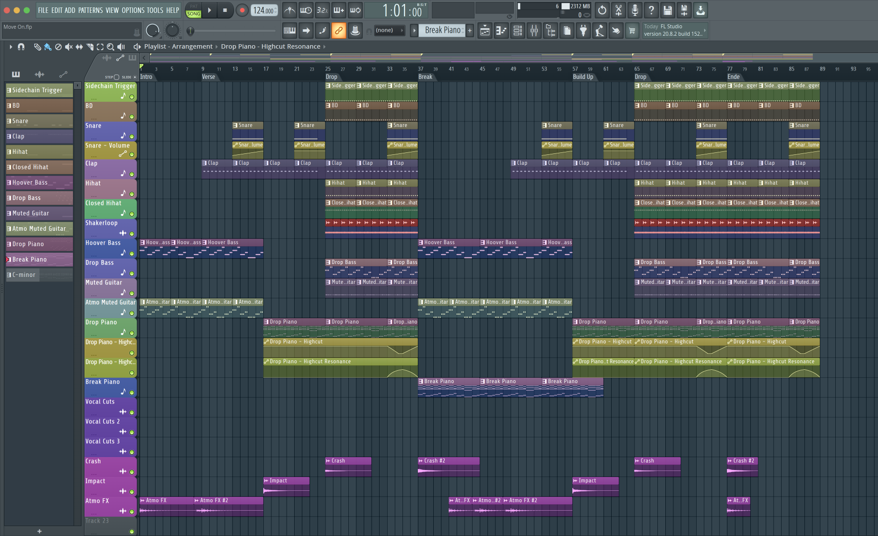Toggle the orange link multilink button
Image resolution: width=878 pixels, height=536 pixels.
pos(339,31)
